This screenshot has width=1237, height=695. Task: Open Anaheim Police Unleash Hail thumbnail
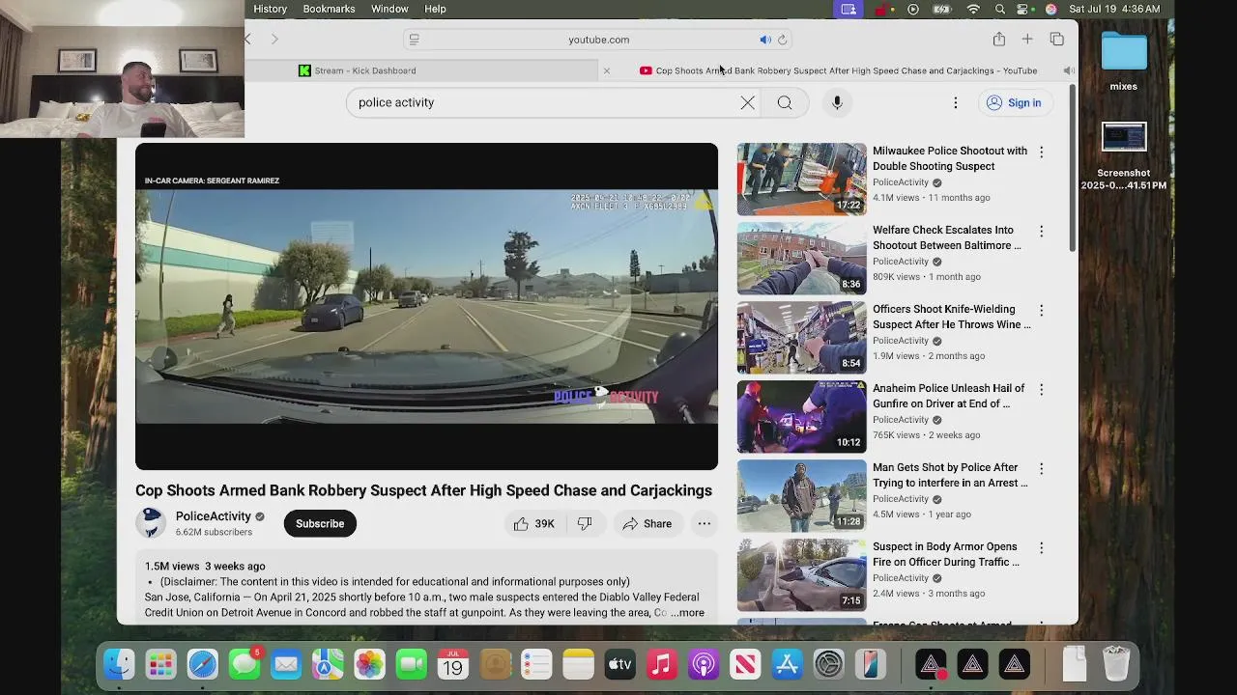(802, 416)
